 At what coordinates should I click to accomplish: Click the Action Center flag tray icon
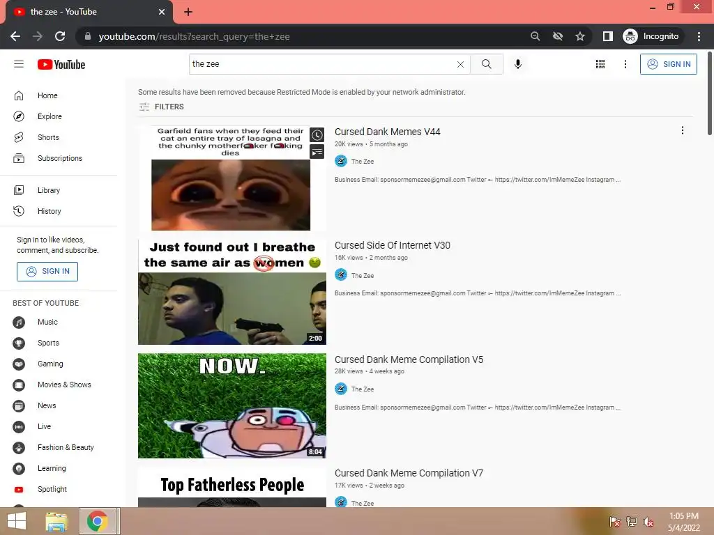pyautogui.click(x=614, y=522)
